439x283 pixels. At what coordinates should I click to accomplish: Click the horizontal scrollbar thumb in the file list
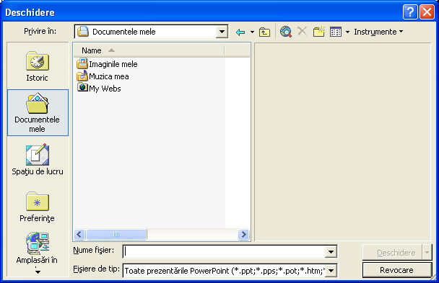tap(116, 235)
